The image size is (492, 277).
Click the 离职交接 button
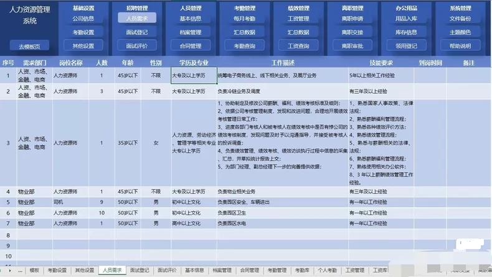point(352,32)
